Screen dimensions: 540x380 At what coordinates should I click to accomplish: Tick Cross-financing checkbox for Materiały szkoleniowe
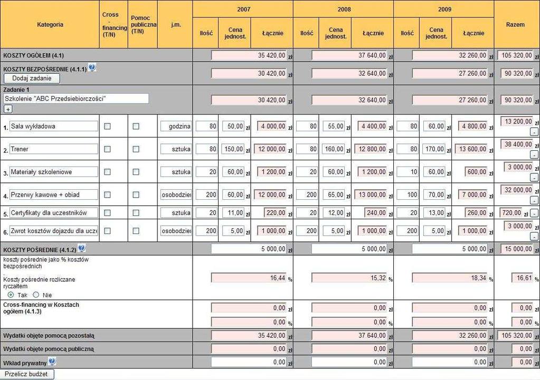pos(108,172)
